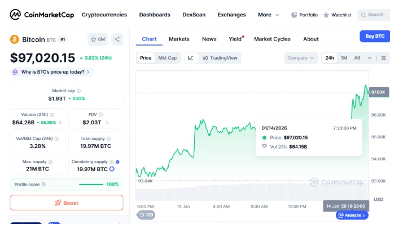Switch chart to TradingView mode
Screen dimensions: 403x229
click(221, 58)
